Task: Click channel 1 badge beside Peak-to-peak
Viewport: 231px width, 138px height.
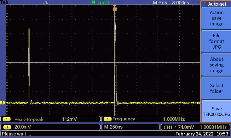Action: [7, 119]
